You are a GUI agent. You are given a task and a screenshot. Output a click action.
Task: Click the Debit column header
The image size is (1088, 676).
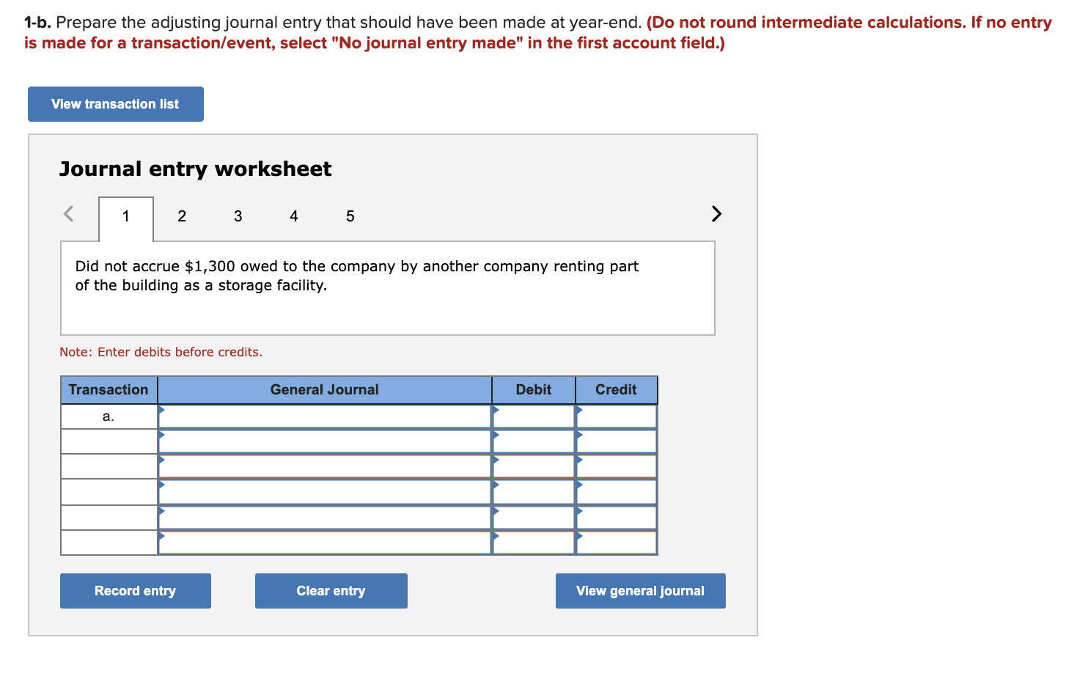coord(534,390)
